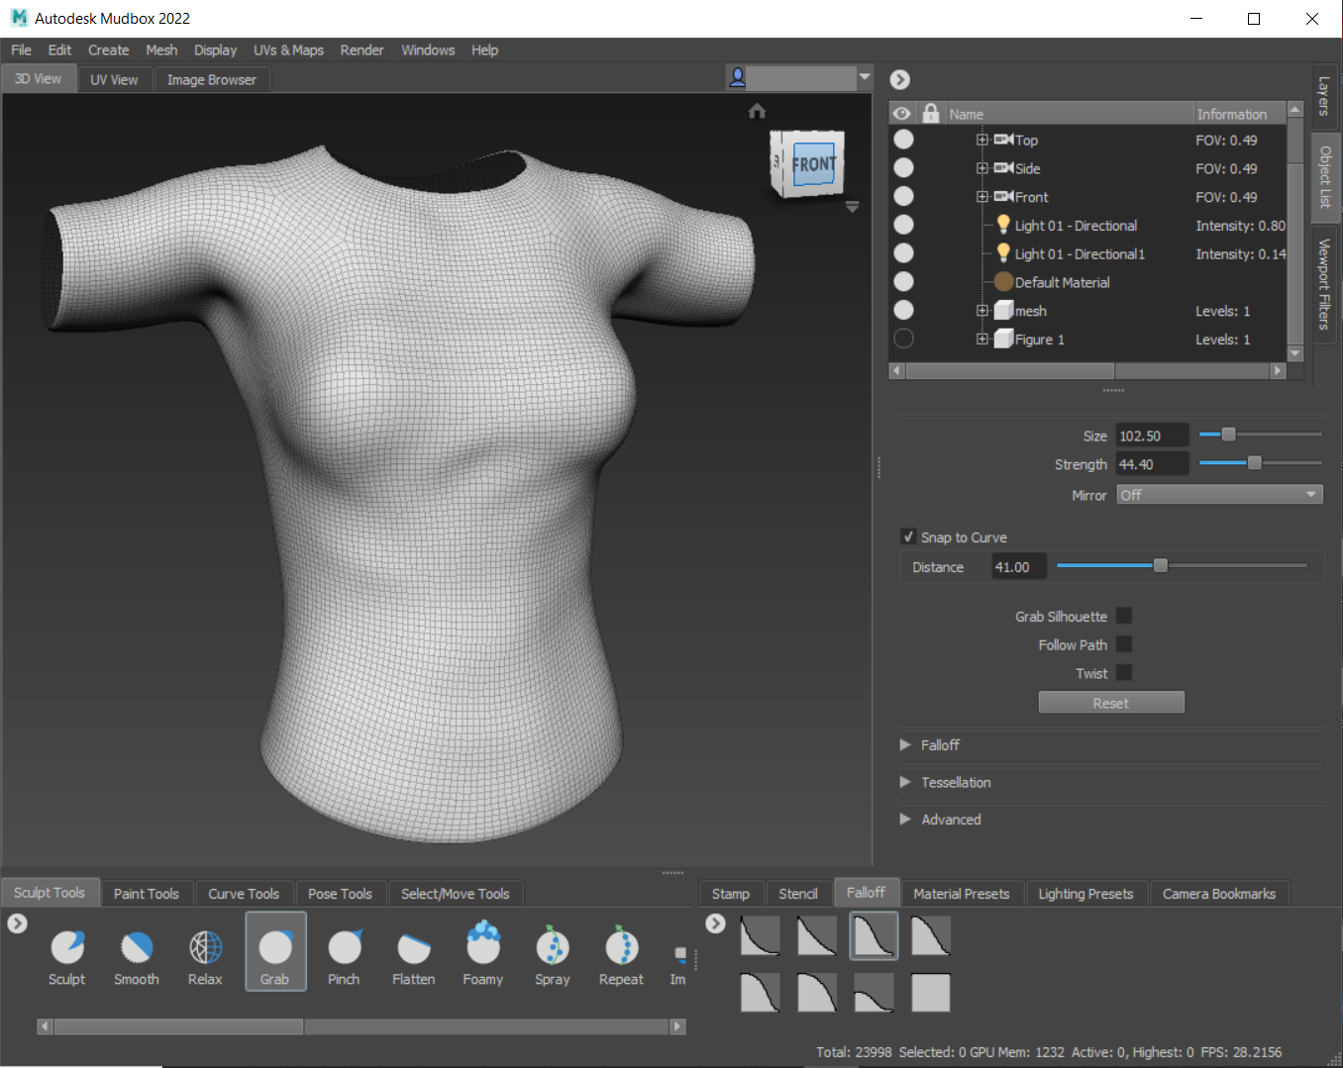Viewport: 1343px width, 1068px height.
Task: Select the Sculpt tool
Action: coord(67,948)
